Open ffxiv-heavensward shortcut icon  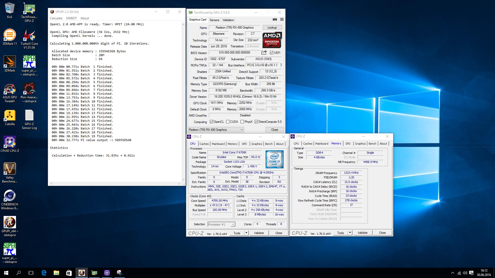pyautogui.click(x=29, y=93)
